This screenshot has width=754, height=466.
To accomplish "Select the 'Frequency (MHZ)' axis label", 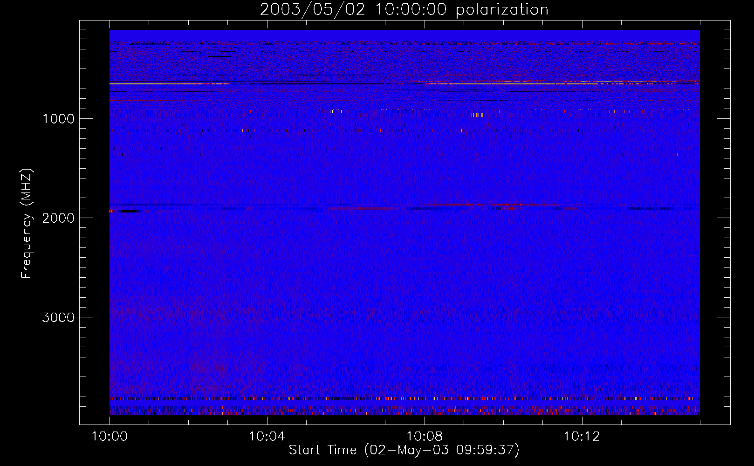I will point(27,224).
